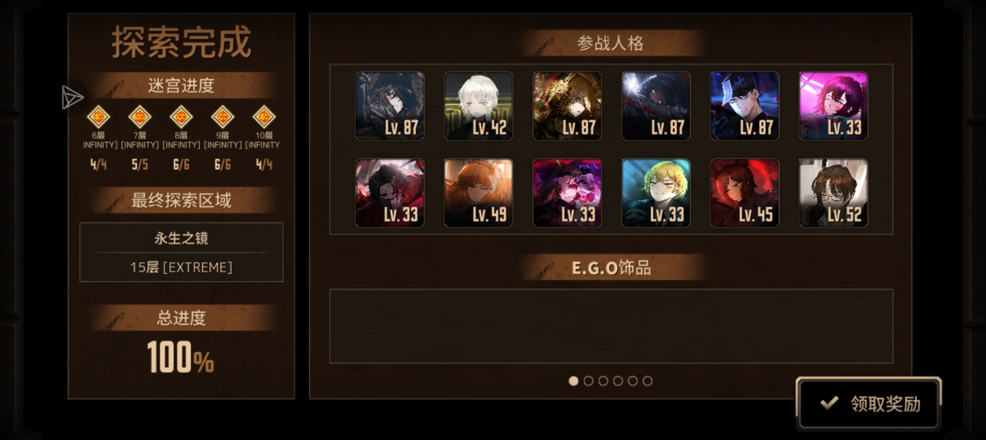This screenshot has height=440, width=986.
Task: Open the capped Lv. 87 character portrait
Action: (x=744, y=106)
